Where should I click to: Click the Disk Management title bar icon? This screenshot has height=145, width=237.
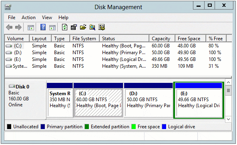pos(8,7)
